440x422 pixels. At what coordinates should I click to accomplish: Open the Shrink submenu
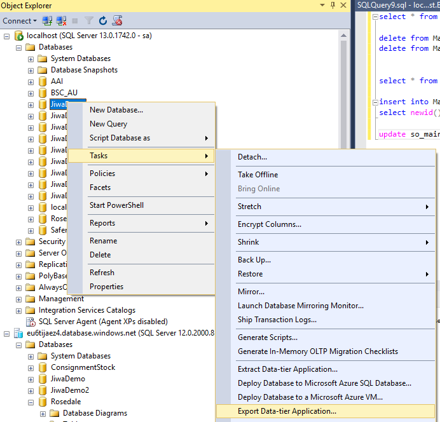pyautogui.click(x=326, y=242)
